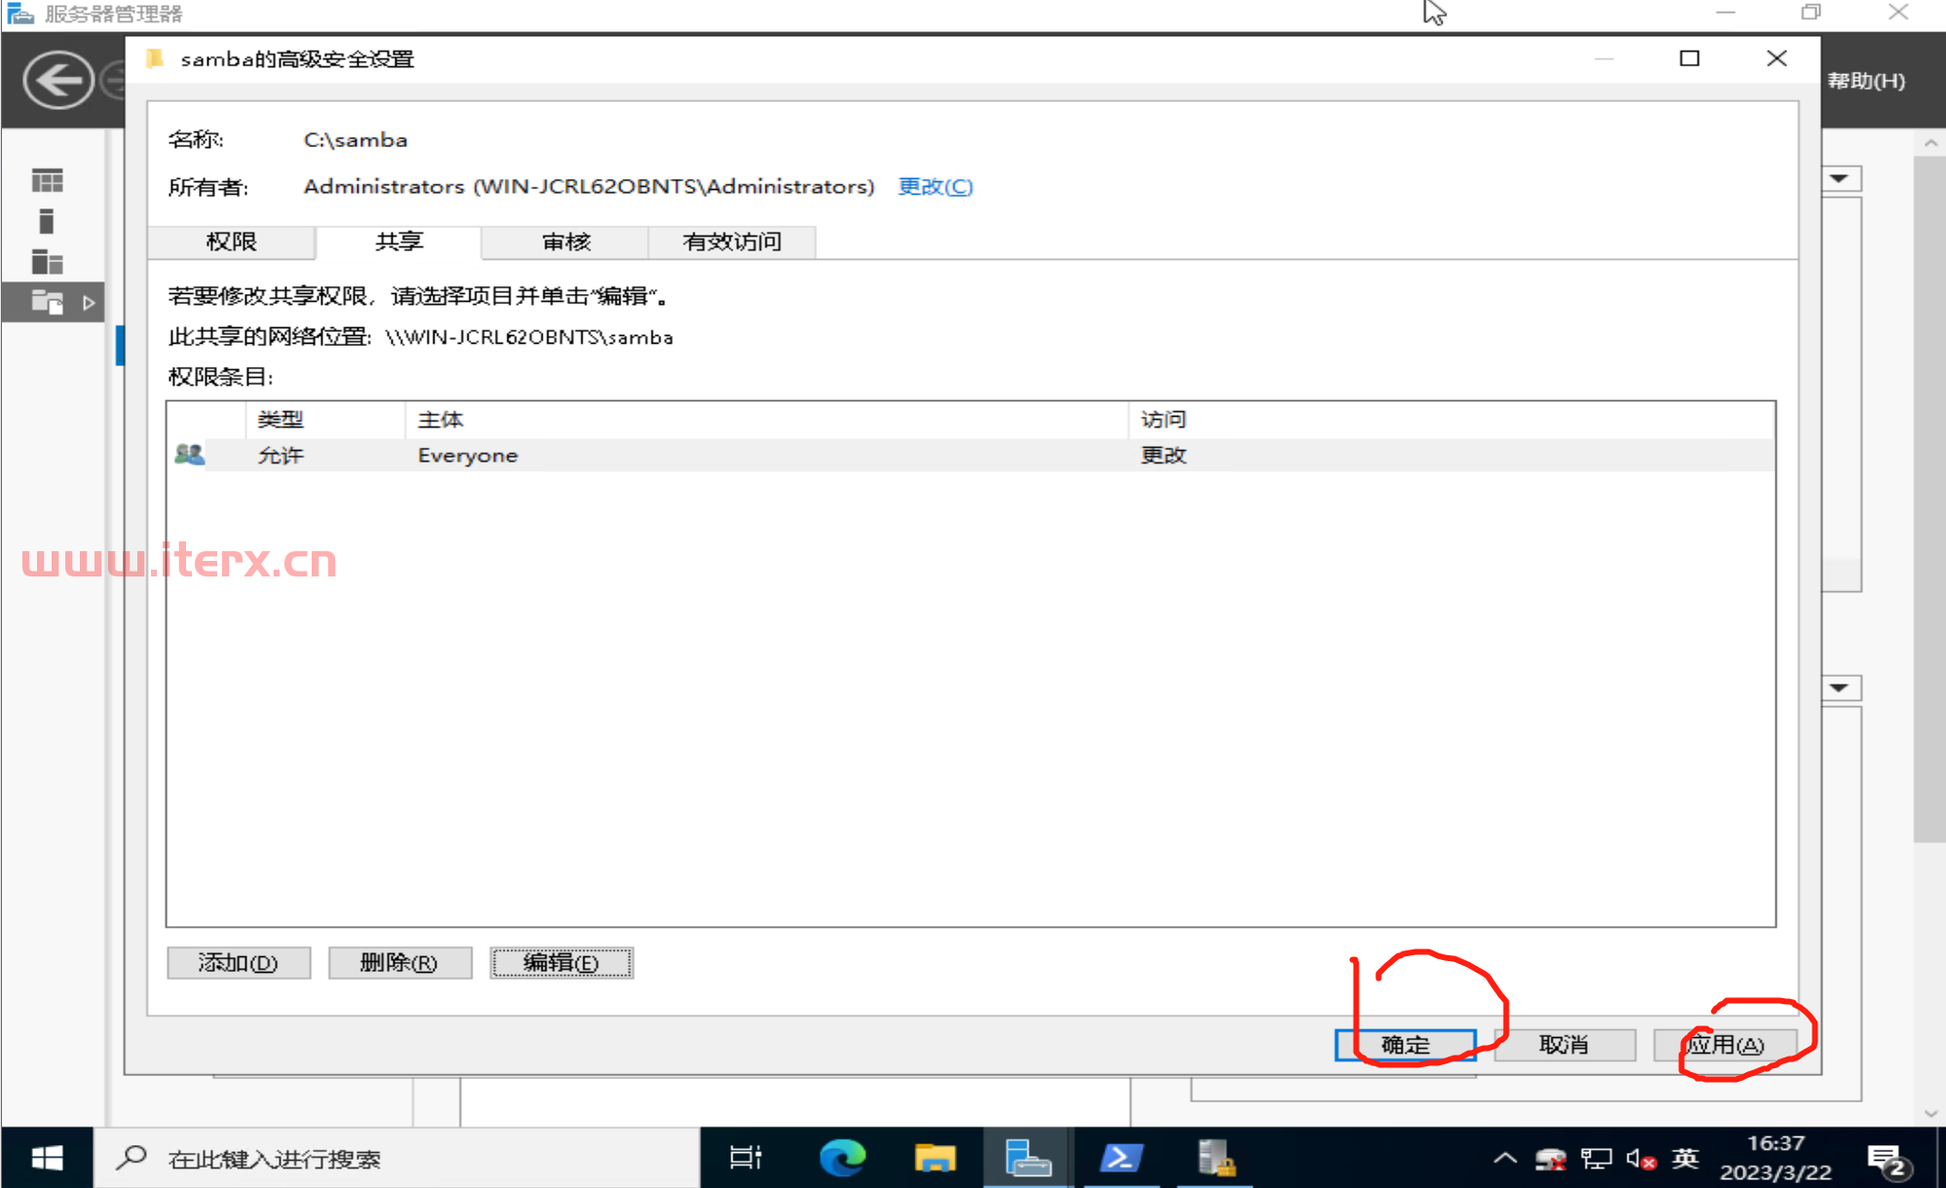Switch to the 共享 tab
This screenshot has height=1188, width=1946.
pyautogui.click(x=398, y=241)
